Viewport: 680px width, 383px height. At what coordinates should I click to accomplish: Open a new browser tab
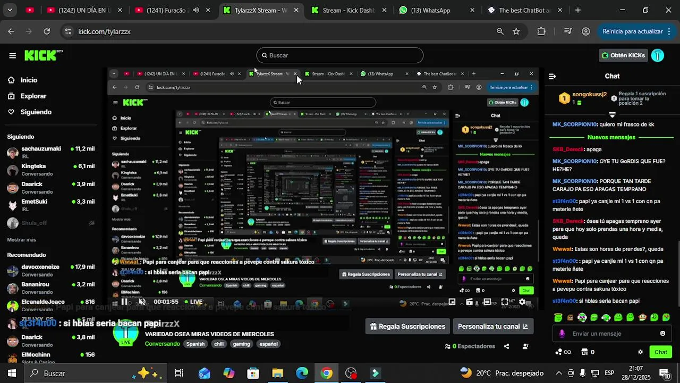click(578, 10)
